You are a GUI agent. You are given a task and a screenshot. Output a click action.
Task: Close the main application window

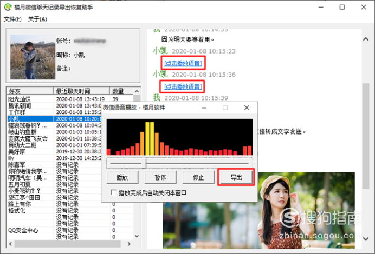[x=364, y=7]
